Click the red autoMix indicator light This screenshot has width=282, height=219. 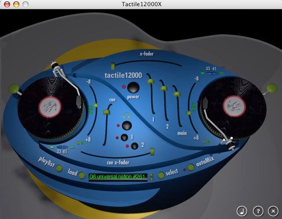(x=185, y=169)
